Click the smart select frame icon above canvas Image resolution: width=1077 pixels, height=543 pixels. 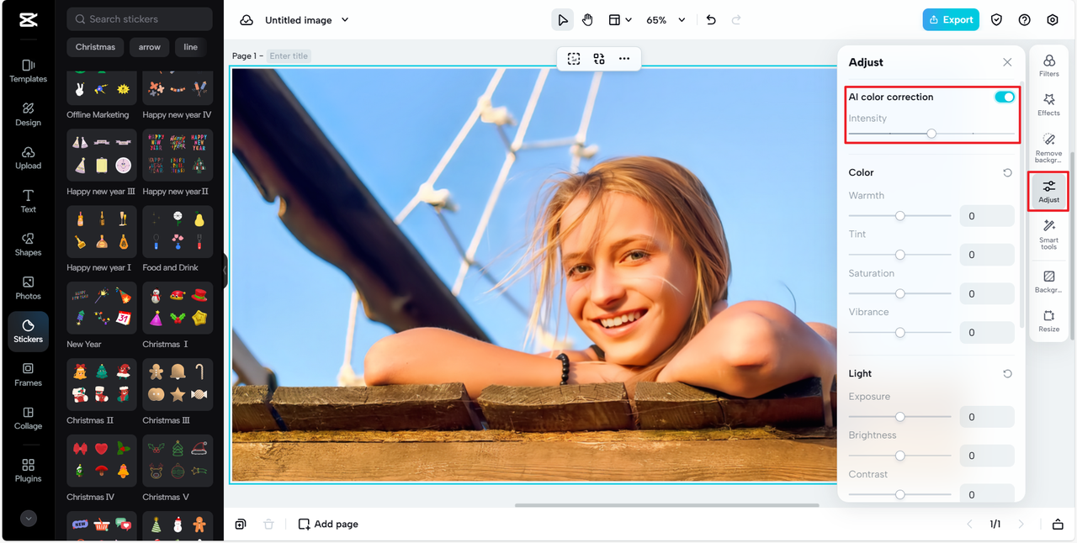(574, 59)
